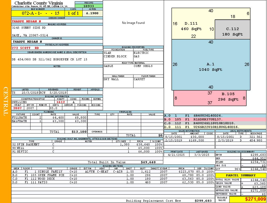Select the listed date 10/3/2018

tap(30, 93)
